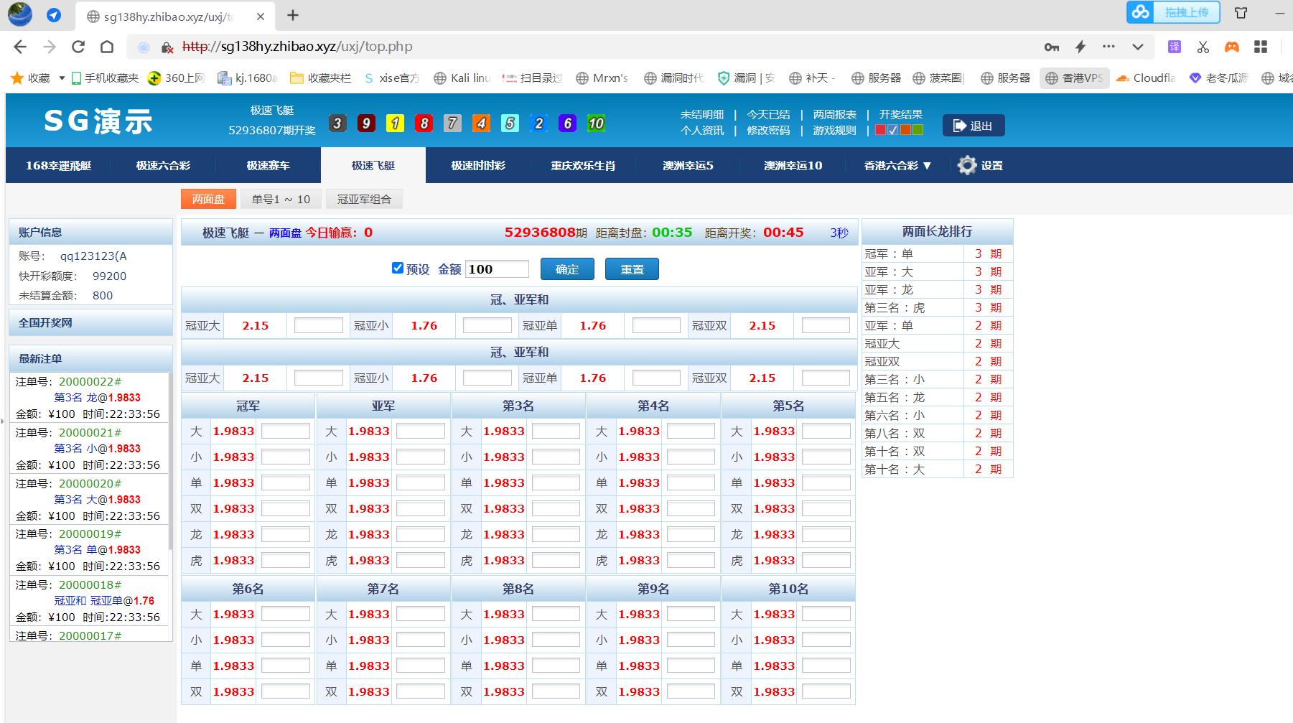1293x723 pixels.
Task: Expand the 香港六合彩 dropdown menu
Action: coord(895,165)
